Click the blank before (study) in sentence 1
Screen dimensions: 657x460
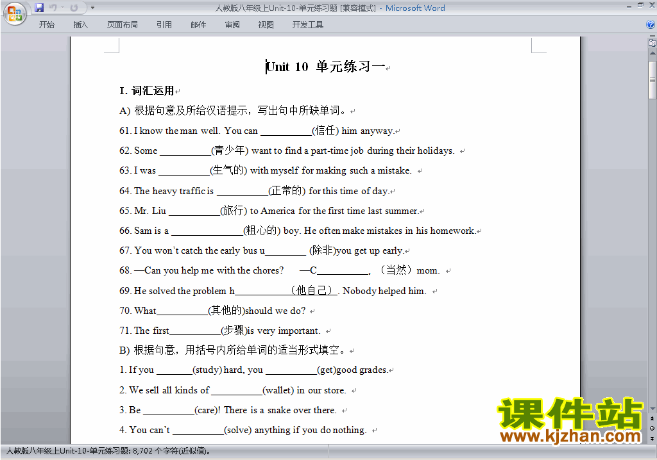175,370
